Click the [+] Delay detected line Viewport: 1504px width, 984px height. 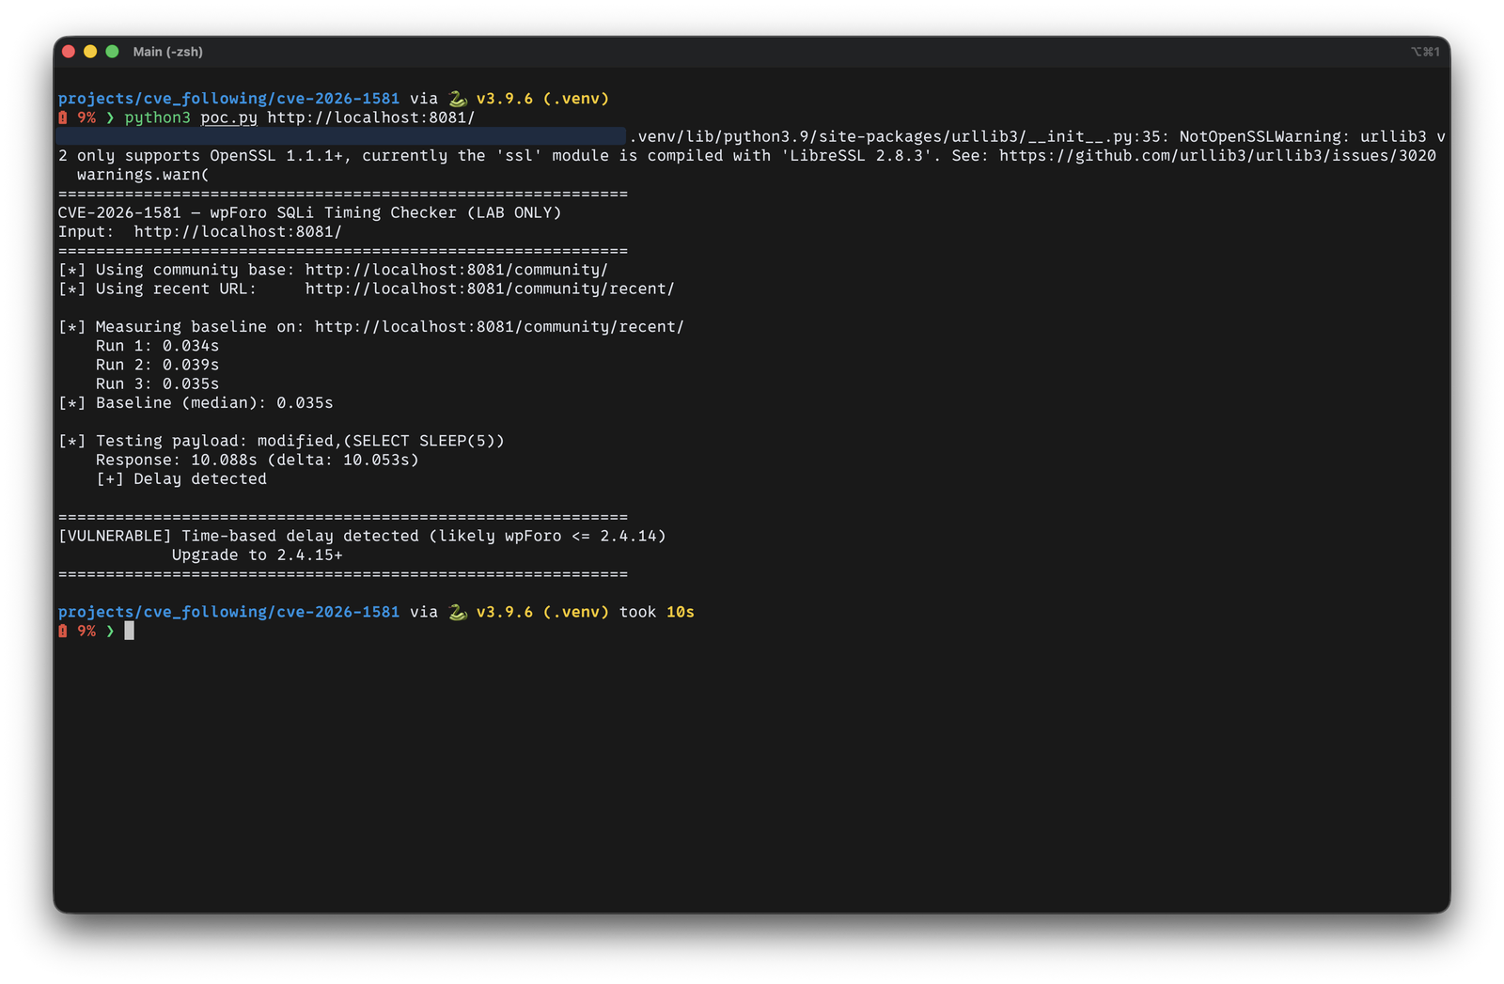[181, 479]
